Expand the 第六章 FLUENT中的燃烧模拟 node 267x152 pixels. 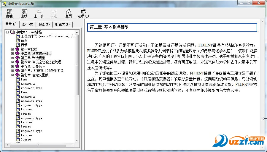(x=12, y=71)
